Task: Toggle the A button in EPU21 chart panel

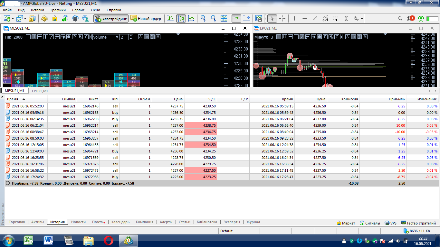Action: click(x=348, y=37)
